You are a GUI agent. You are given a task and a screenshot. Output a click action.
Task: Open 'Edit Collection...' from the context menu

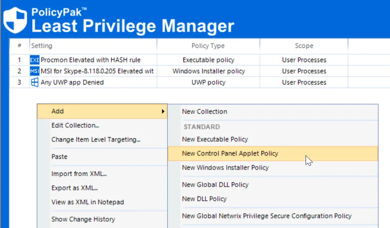coord(75,125)
